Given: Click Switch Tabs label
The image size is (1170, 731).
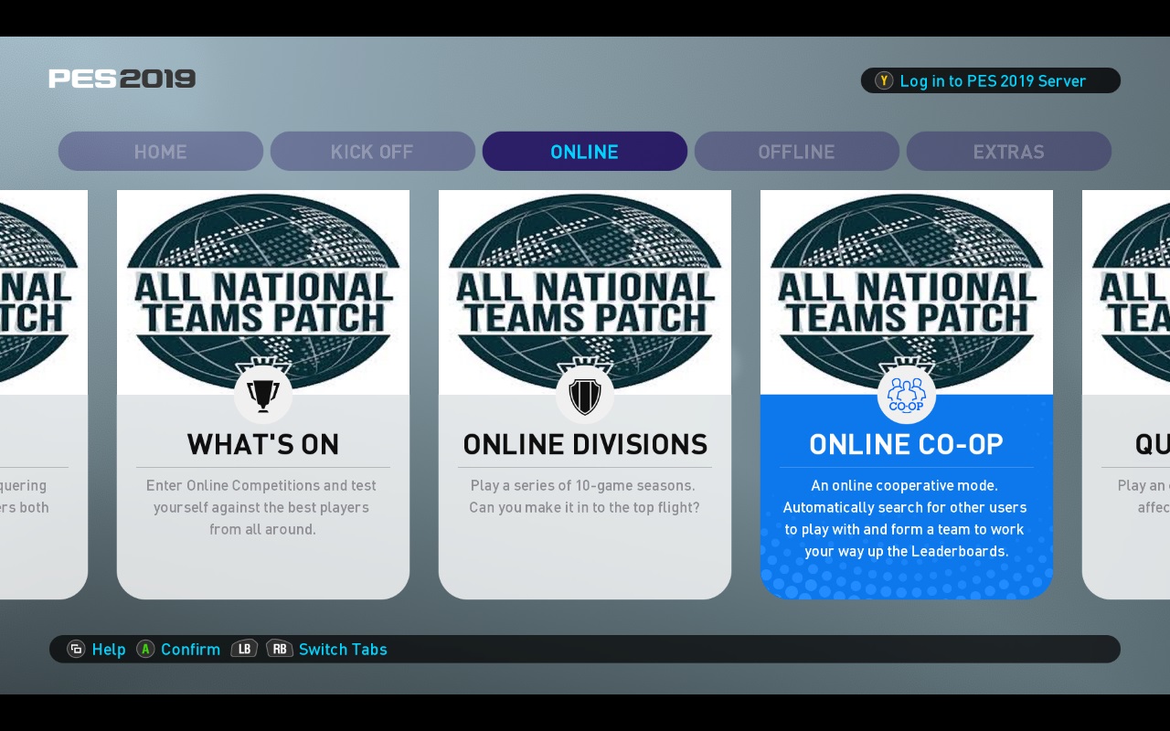Looking at the screenshot, I should coord(343,649).
